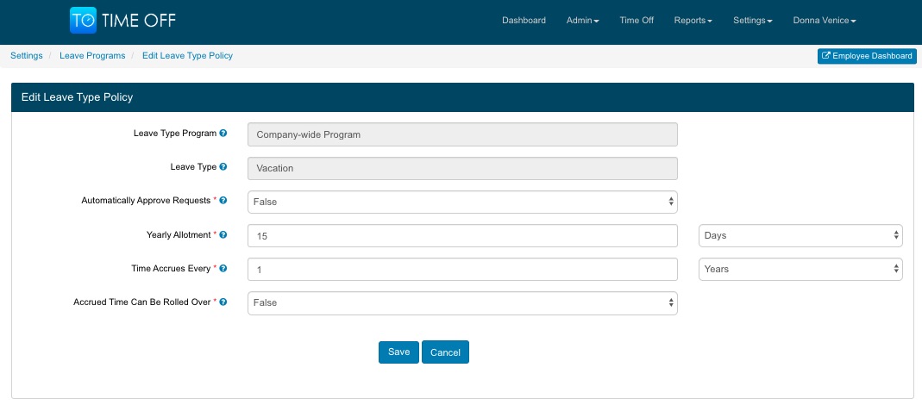Image resolution: width=922 pixels, height=411 pixels.
Task: Save the leave type policy
Action: tap(398, 352)
